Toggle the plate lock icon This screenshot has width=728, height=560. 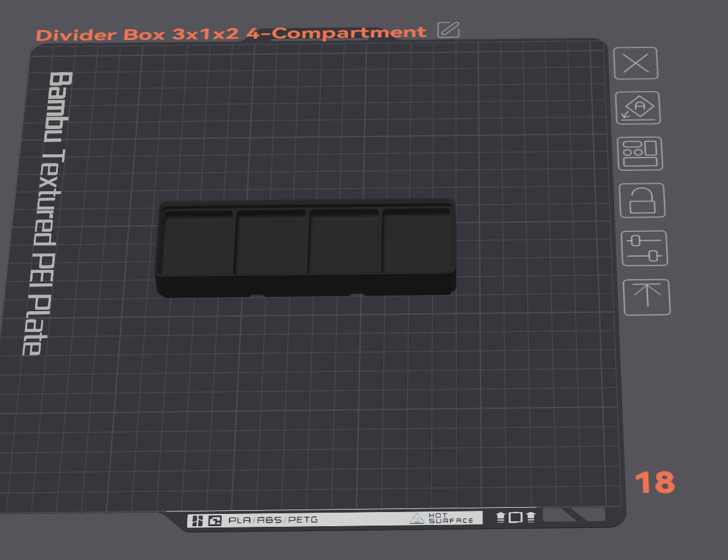click(x=642, y=200)
